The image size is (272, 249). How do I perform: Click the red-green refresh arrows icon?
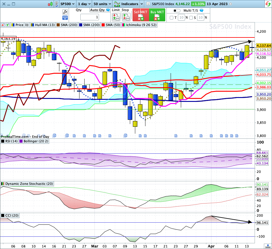click(268, 4)
